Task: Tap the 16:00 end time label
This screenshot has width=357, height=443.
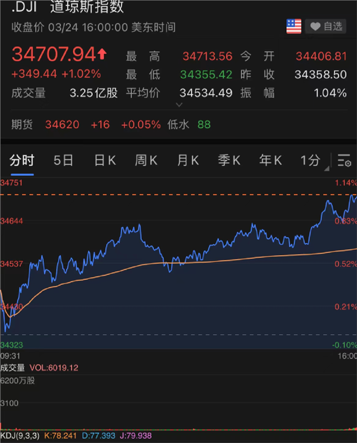Action: pyautogui.click(x=347, y=356)
